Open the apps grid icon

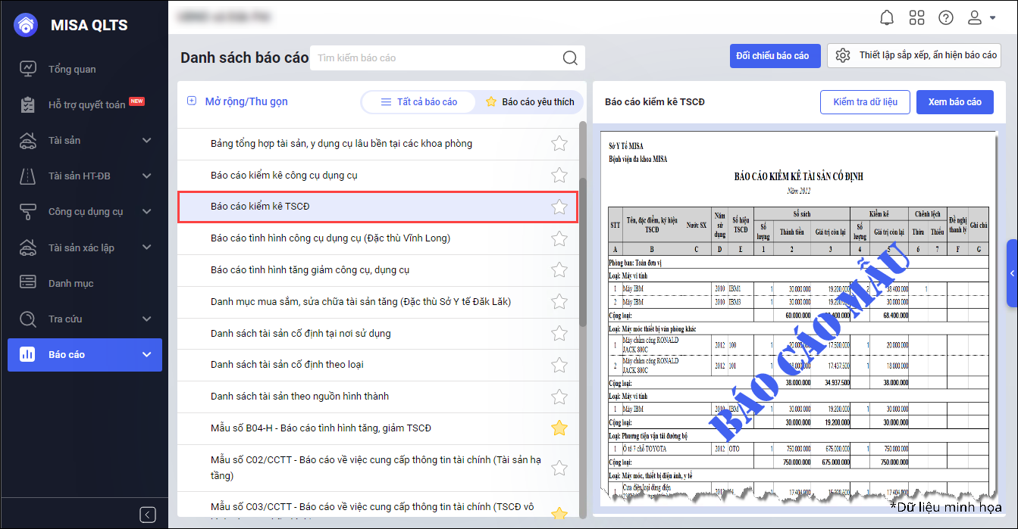click(x=916, y=17)
